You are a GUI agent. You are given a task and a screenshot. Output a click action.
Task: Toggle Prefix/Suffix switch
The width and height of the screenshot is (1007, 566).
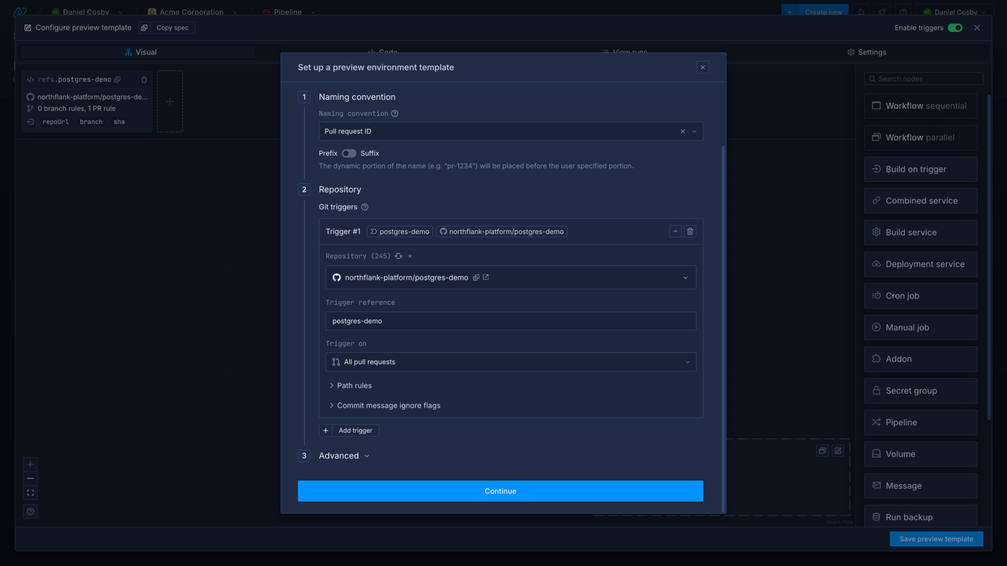coord(349,154)
